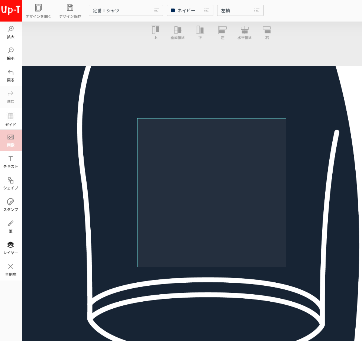Click デザイン保存 to save design
The width and height of the screenshot is (362, 347).
point(70,11)
